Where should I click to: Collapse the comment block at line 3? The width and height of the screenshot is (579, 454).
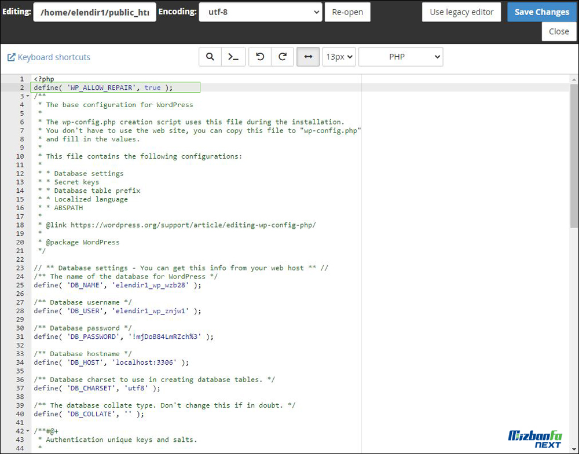pos(28,96)
